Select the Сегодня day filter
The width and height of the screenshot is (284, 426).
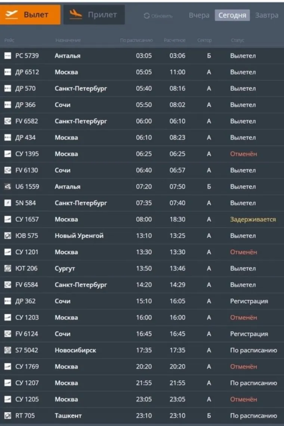[232, 15]
